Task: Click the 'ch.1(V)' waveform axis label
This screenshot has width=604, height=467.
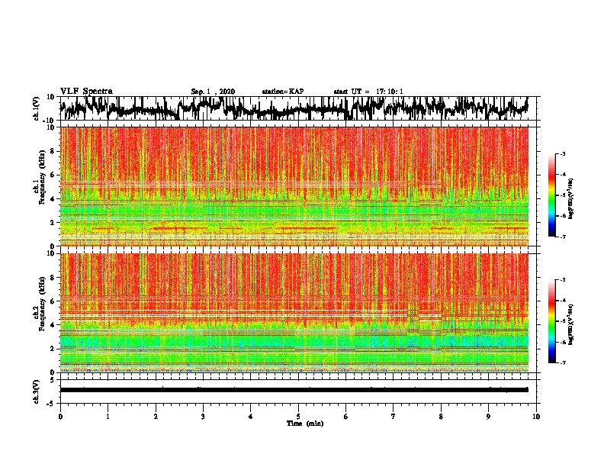Action: [x=35, y=108]
